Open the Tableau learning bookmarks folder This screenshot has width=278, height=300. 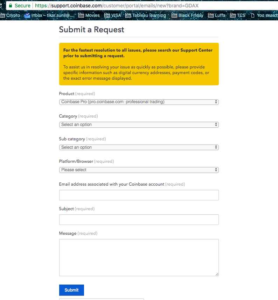click(146, 15)
